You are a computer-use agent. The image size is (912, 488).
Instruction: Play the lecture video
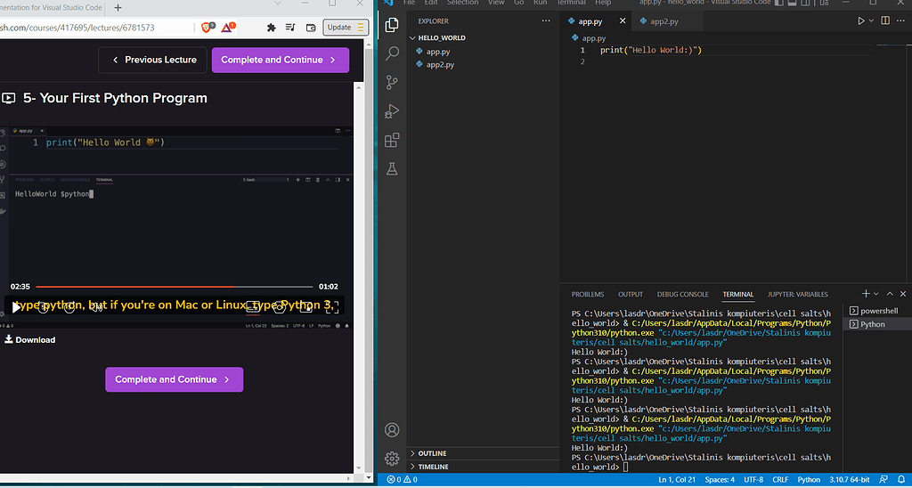pyautogui.click(x=17, y=307)
